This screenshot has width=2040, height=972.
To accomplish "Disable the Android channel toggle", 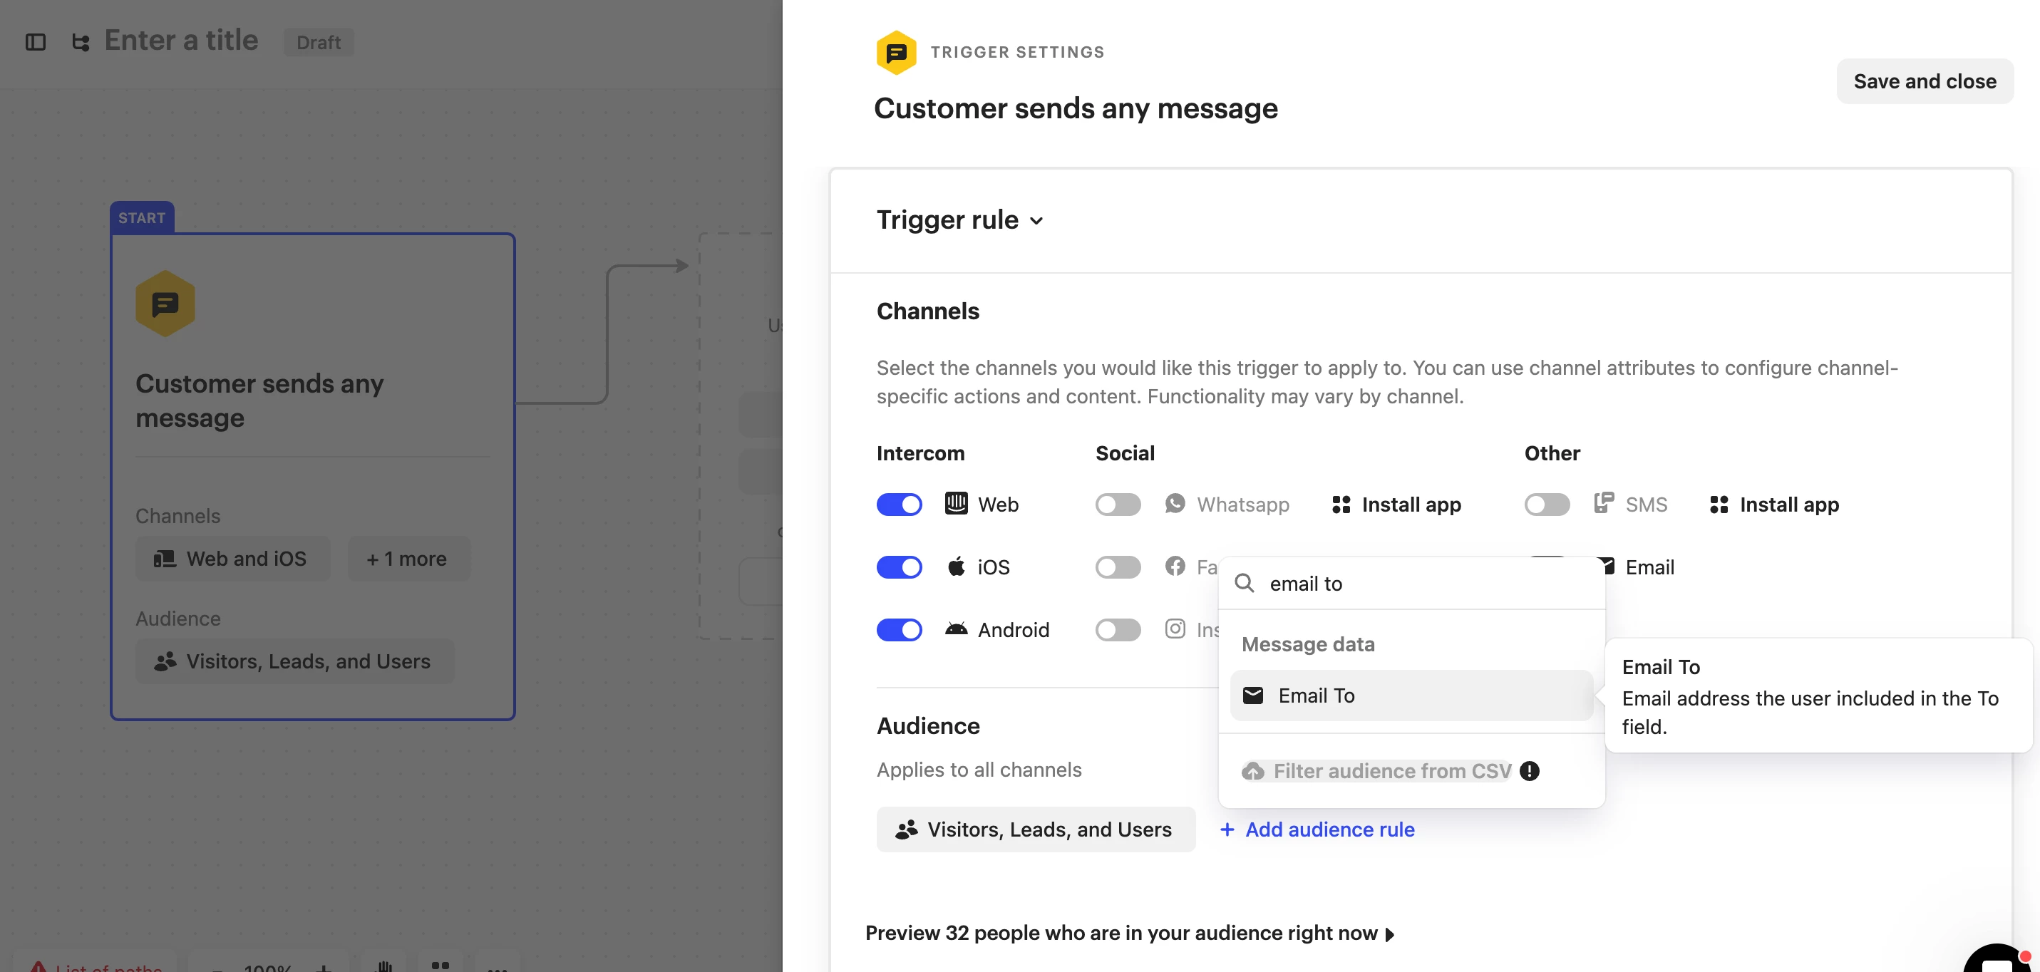I will [x=899, y=630].
